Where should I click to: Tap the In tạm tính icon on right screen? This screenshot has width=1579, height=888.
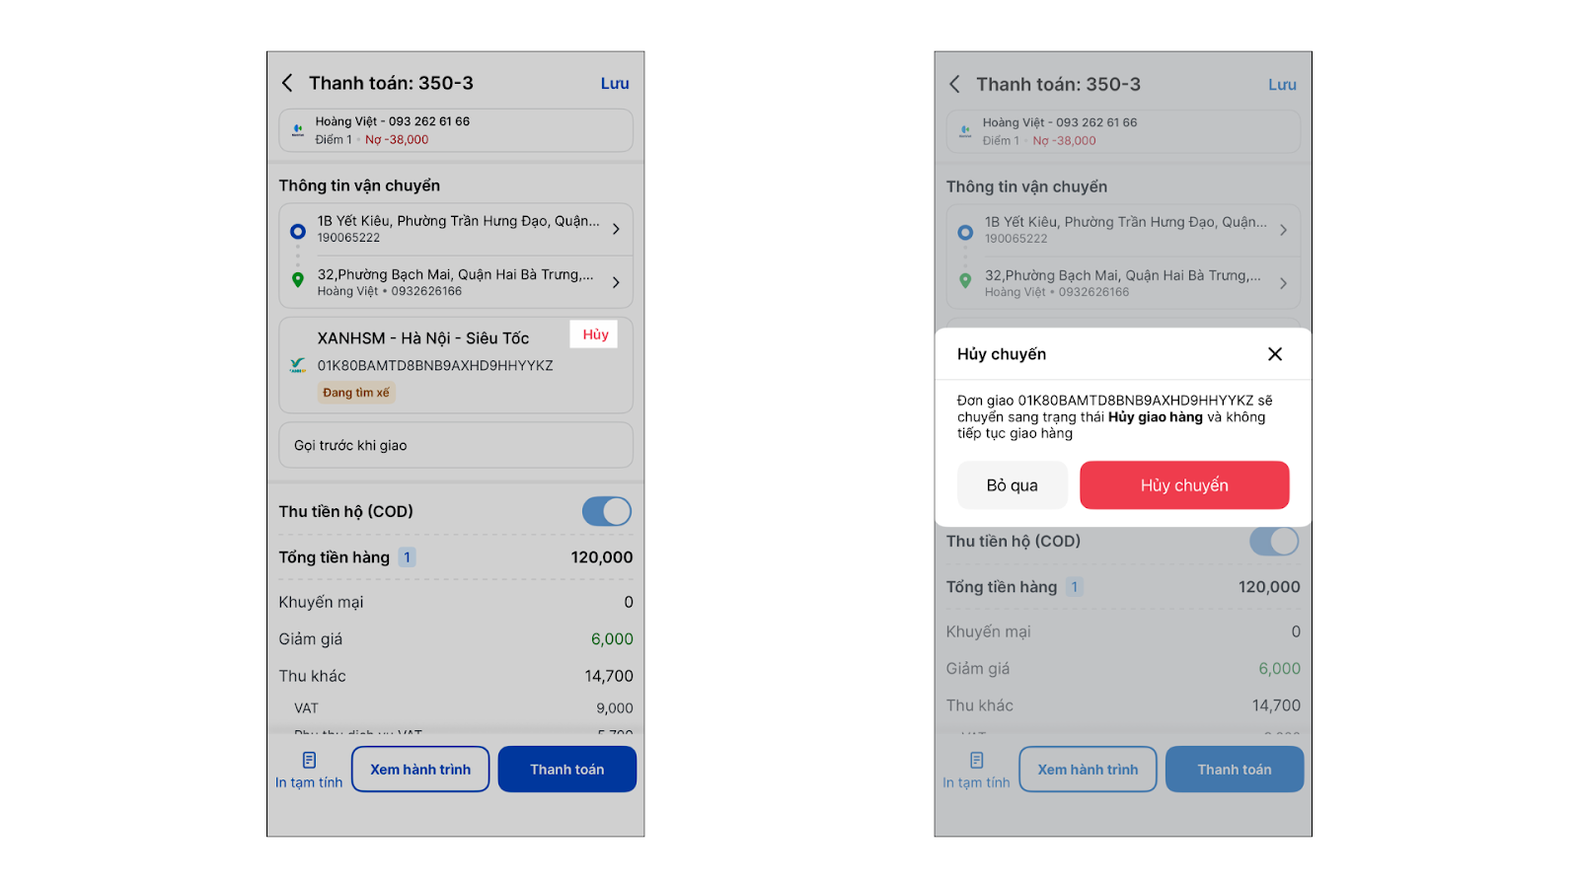pyautogui.click(x=976, y=760)
